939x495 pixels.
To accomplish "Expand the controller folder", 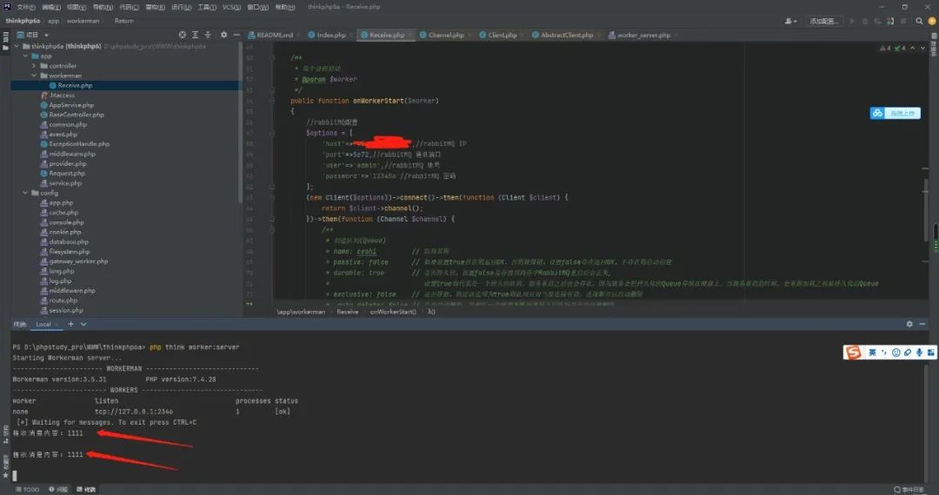I will tap(34, 66).
